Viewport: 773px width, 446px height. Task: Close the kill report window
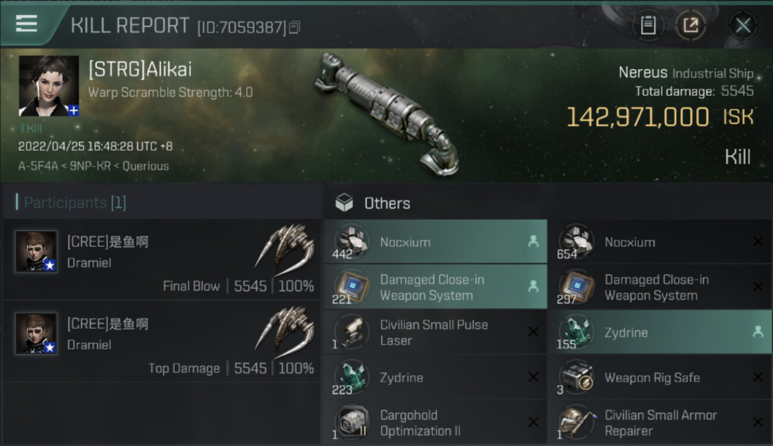point(743,26)
